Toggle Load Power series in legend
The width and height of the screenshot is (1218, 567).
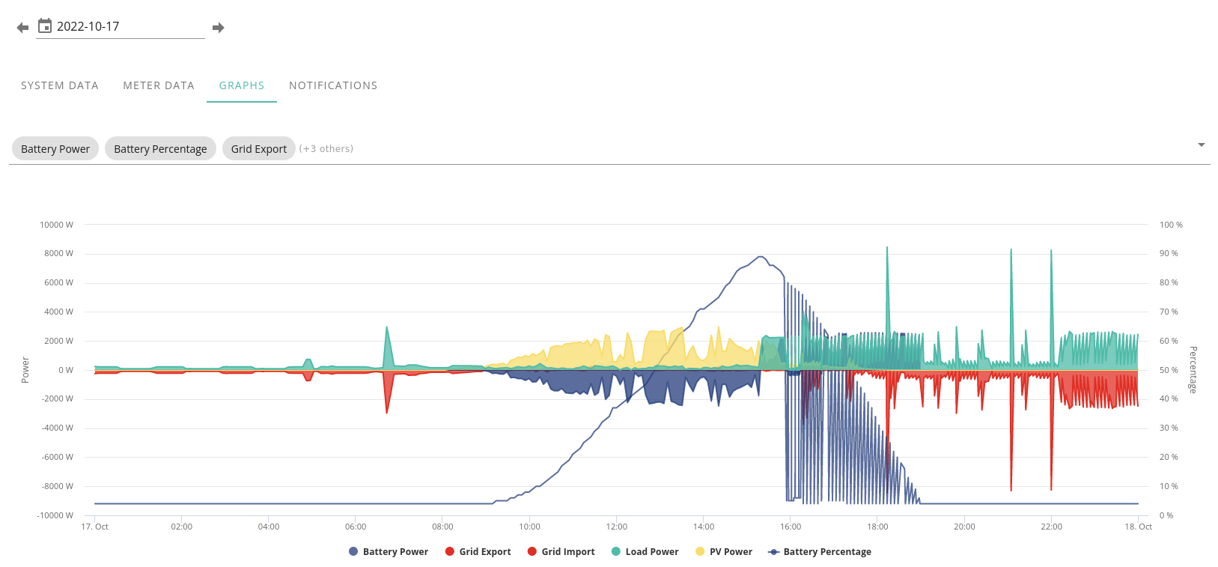(x=645, y=551)
